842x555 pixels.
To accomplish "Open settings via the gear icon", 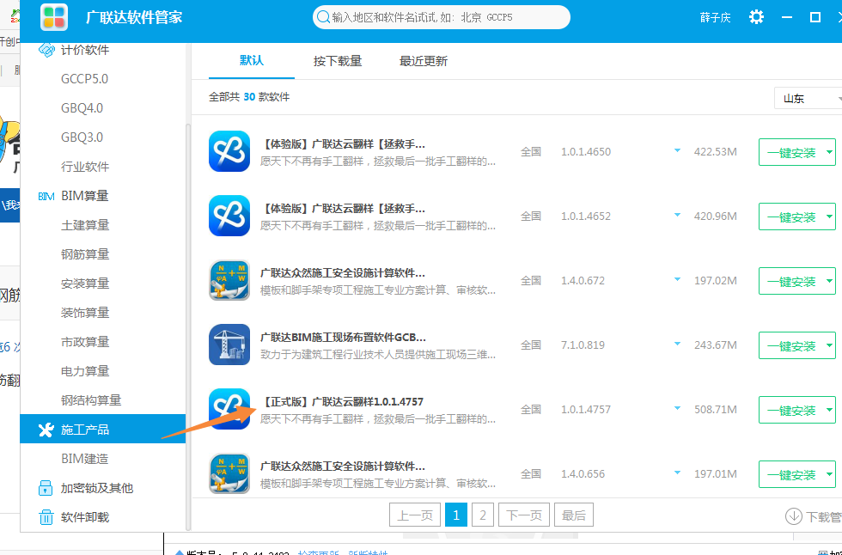I will pos(756,17).
